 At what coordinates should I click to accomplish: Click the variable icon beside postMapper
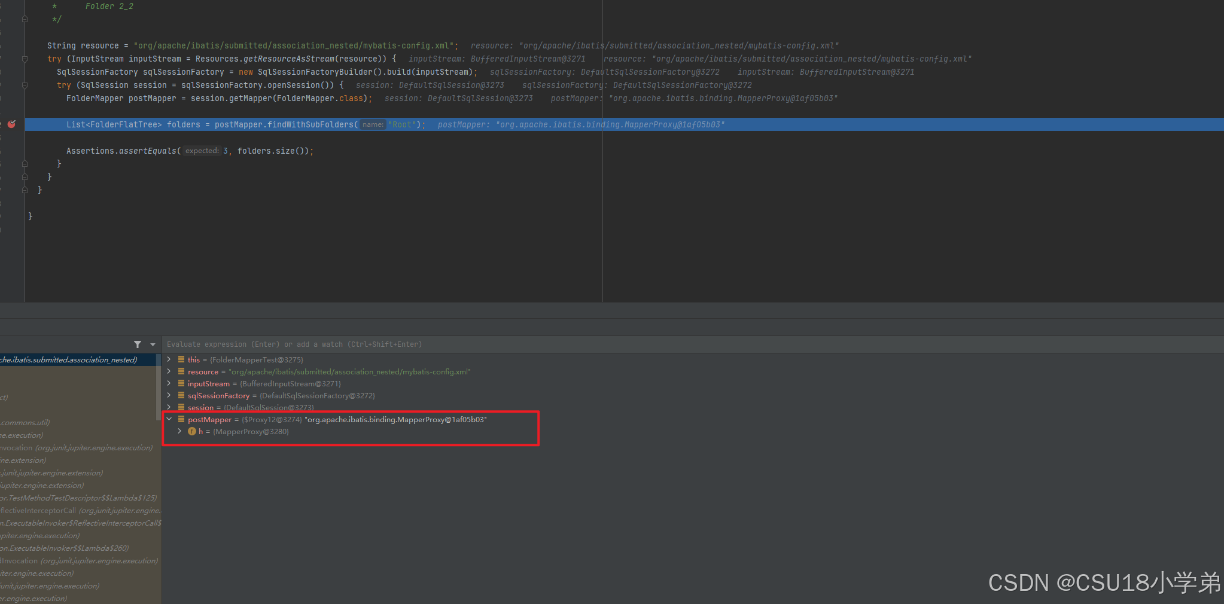181,419
